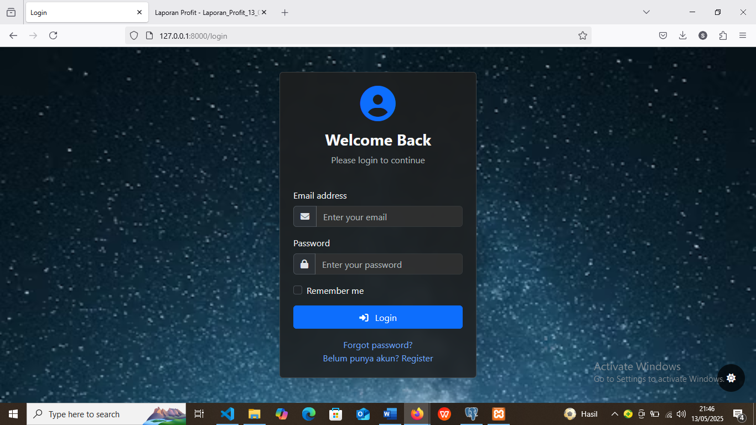The width and height of the screenshot is (756, 425).
Task: Click the reload page icon
Action: pos(53,35)
